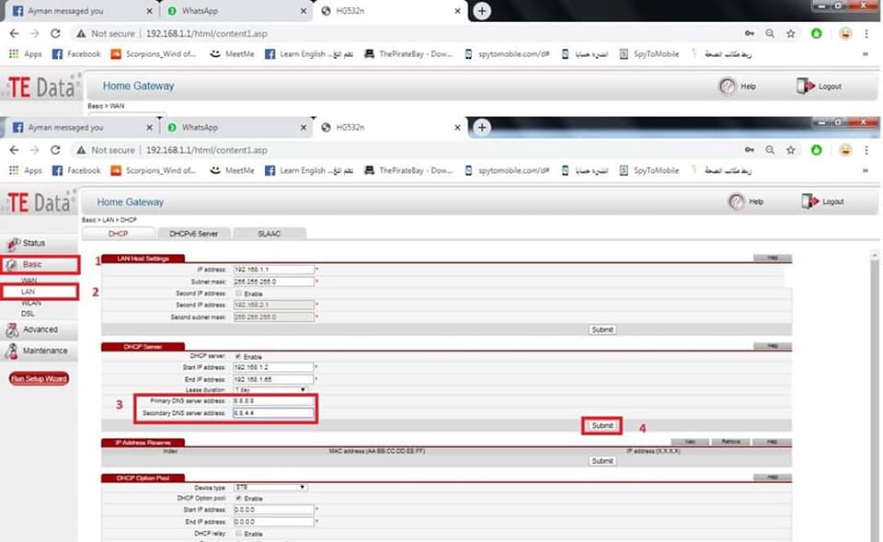This screenshot has width=883, height=542.
Task: Click the Subnet mask field
Action: (x=274, y=282)
